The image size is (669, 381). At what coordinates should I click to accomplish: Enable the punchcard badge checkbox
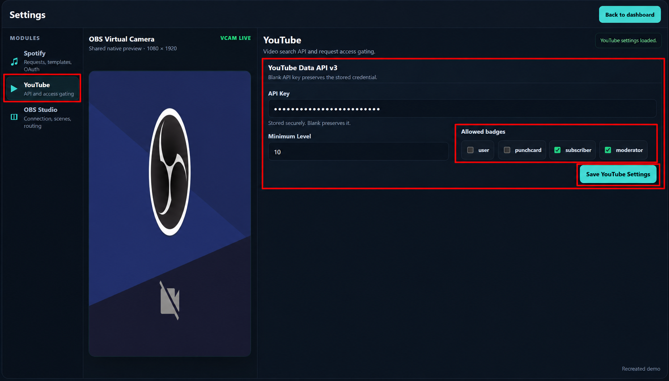coord(507,150)
